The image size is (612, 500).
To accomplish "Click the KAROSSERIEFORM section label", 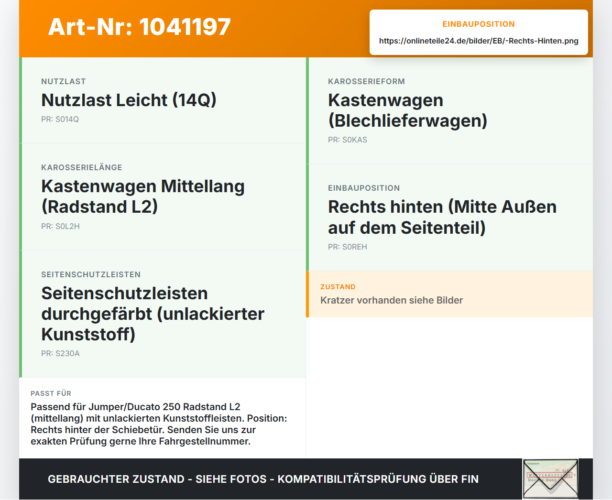I will coord(367,82).
